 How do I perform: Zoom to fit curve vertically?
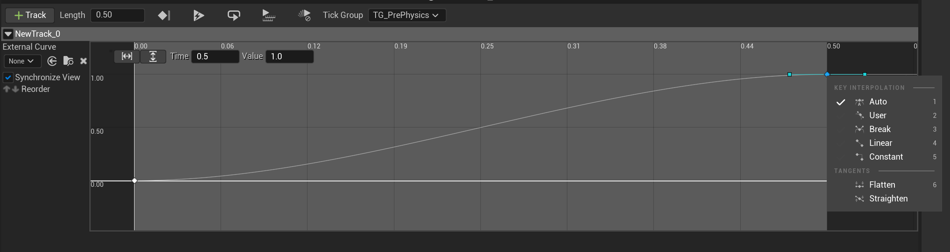pyautogui.click(x=153, y=56)
